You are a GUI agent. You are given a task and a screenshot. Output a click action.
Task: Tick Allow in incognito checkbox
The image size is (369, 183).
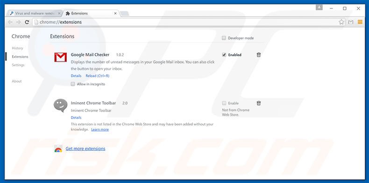73,84
